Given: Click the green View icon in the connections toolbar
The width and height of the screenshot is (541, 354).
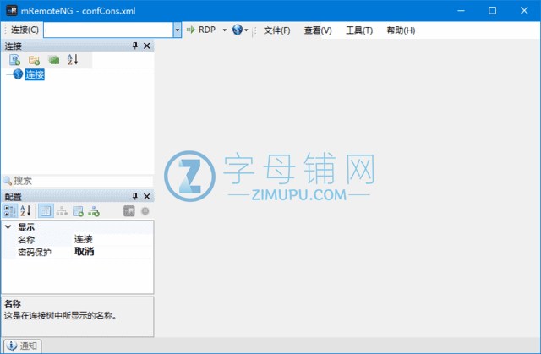Looking at the screenshot, I should coord(53,60).
